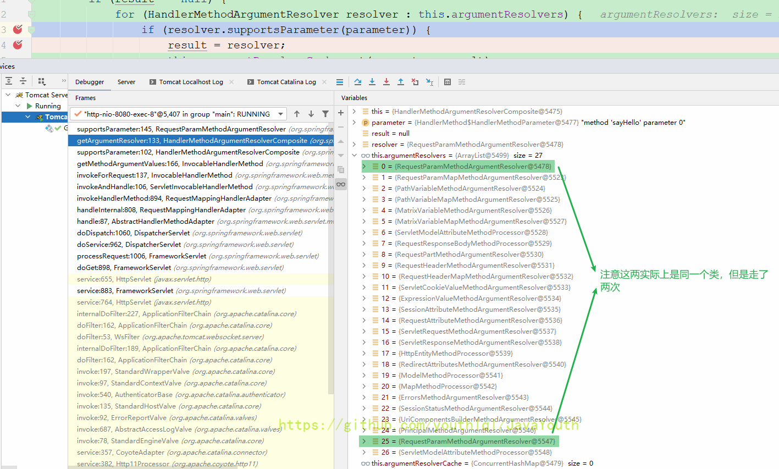This screenshot has width=779, height=469.
Task: Click the Step Into icon
Action: click(372, 82)
